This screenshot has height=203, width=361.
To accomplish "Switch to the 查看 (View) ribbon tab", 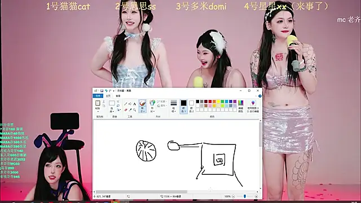I will click(x=118, y=96).
